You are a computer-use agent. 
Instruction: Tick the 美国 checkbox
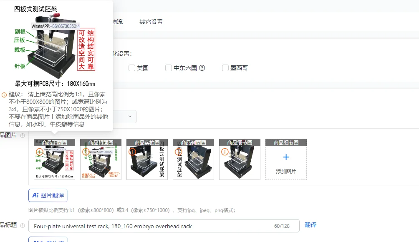pos(132,68)
